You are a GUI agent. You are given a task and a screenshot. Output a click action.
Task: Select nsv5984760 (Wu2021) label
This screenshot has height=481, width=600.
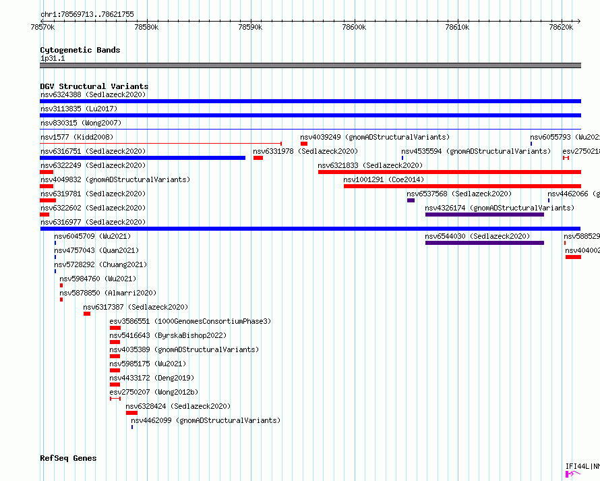pos(98,279)
